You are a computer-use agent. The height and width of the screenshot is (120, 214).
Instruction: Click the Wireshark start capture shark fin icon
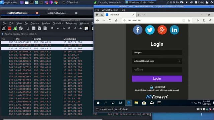click(4, 28)
